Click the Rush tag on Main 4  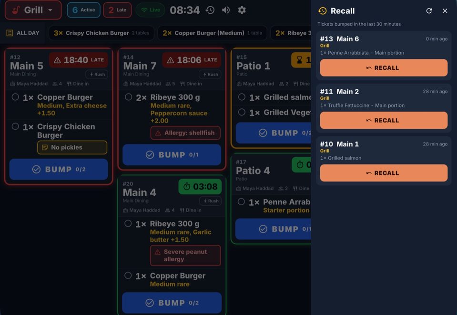211,201
